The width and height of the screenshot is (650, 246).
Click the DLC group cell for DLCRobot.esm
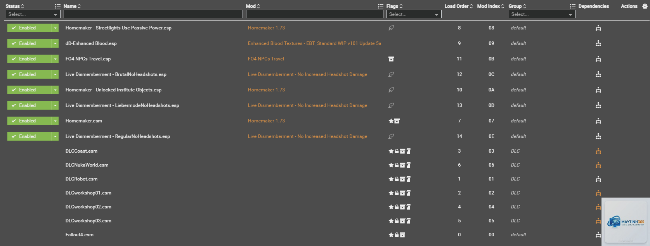515,179
